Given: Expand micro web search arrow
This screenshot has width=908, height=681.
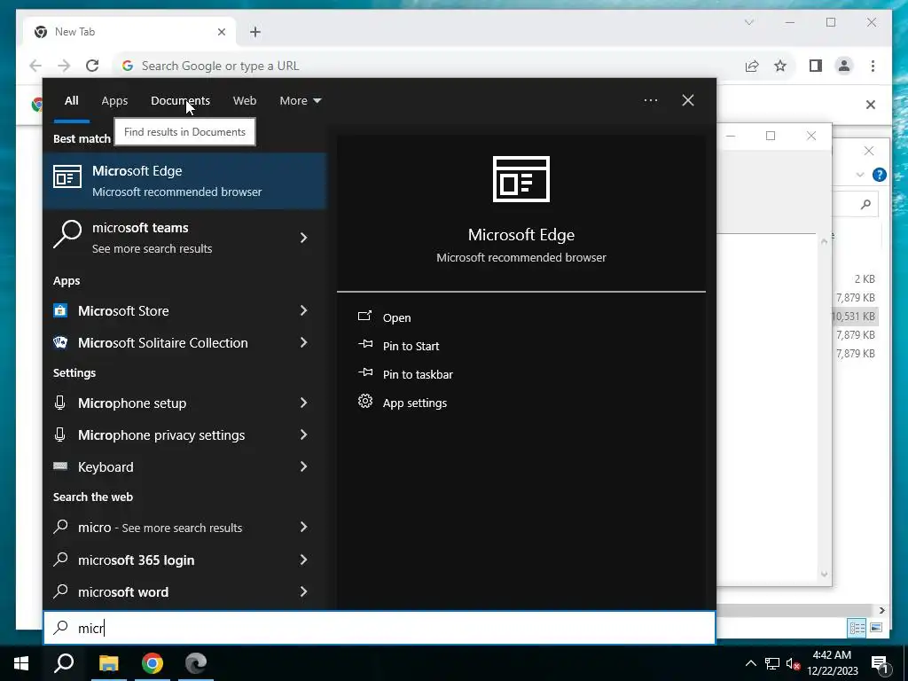Looking at the screenshot, I should 303,527.
